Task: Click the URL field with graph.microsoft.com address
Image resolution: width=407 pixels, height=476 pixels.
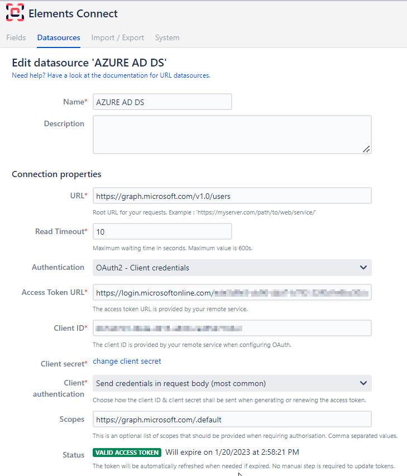Action: point(232,196)
